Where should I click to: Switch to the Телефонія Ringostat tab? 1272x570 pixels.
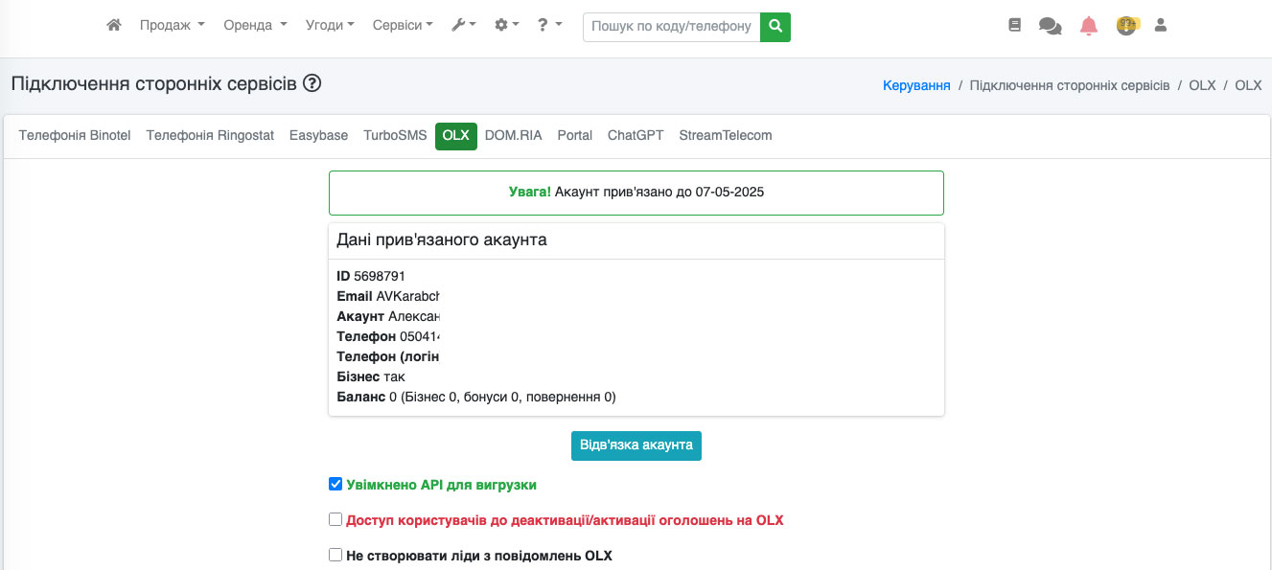[x=210, y=136]
